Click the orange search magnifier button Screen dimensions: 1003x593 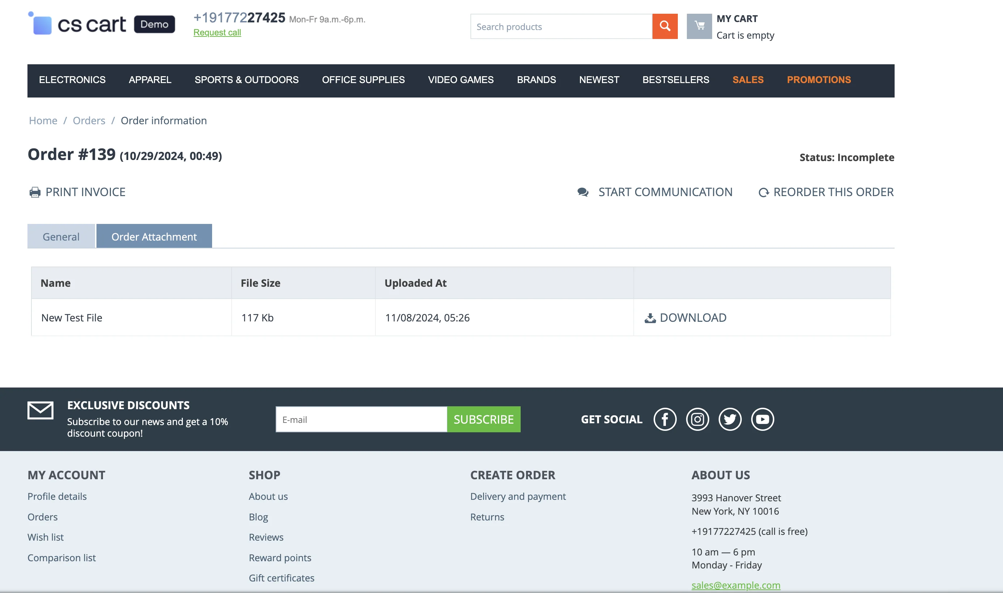point(664,26)
